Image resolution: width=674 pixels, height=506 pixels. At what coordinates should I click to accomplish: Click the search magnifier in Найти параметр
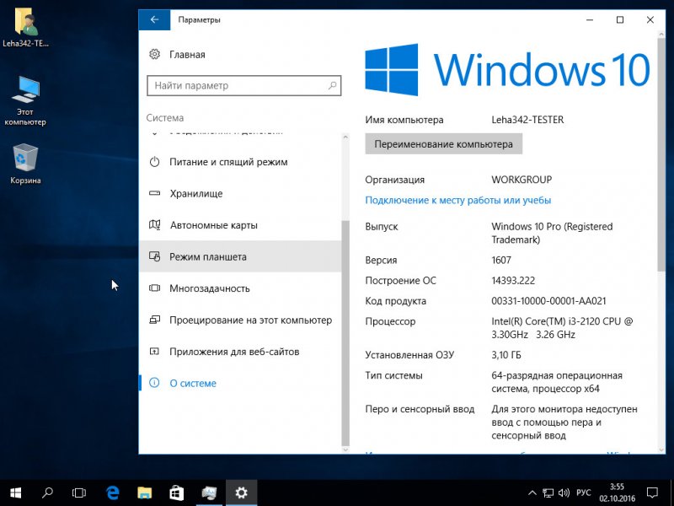[331, 86]
